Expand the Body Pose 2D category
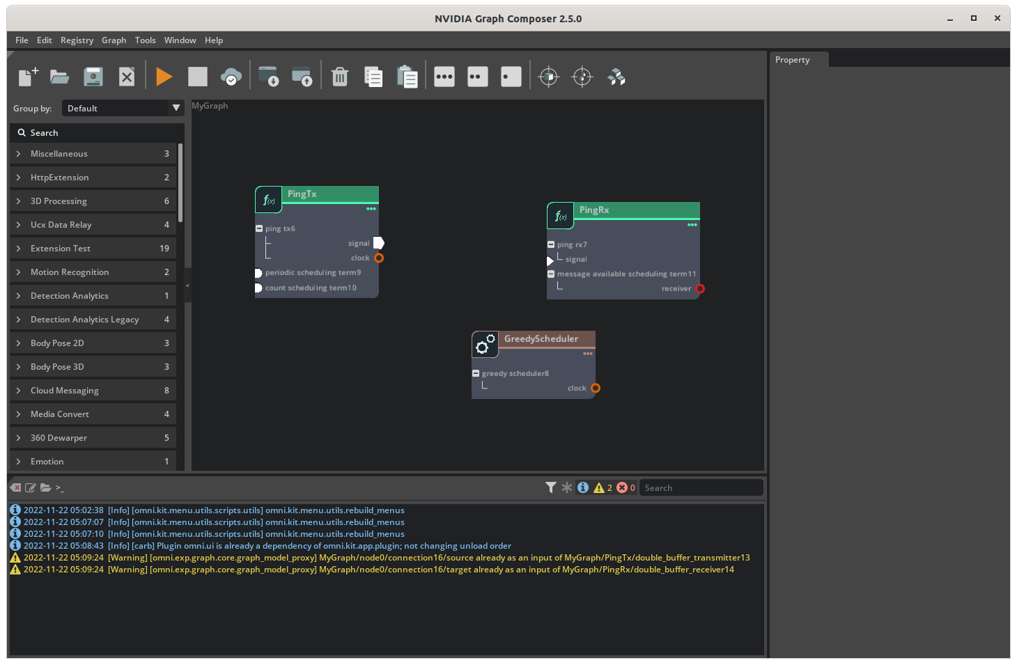This screenshot has height=665, width=1017. point(93,343)
